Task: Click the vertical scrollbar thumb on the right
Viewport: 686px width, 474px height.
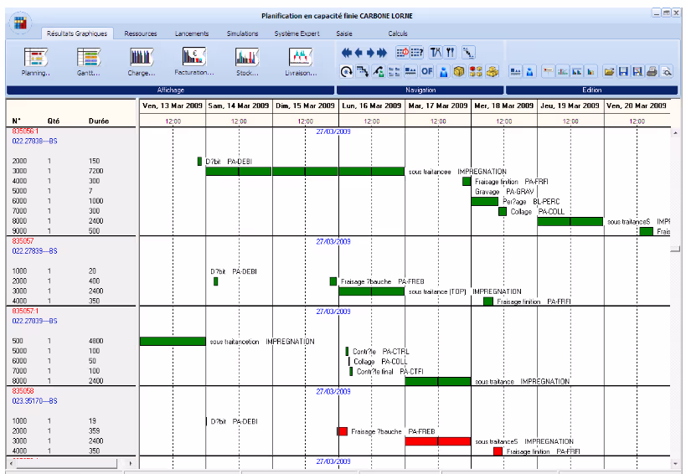Action: point(676,249)
